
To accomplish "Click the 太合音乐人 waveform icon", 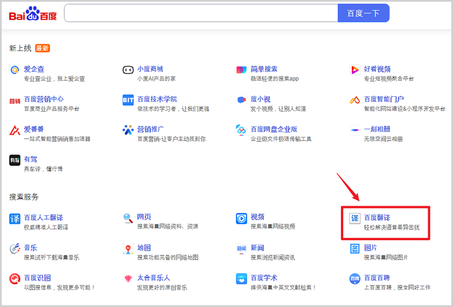I will click(128, 278).
